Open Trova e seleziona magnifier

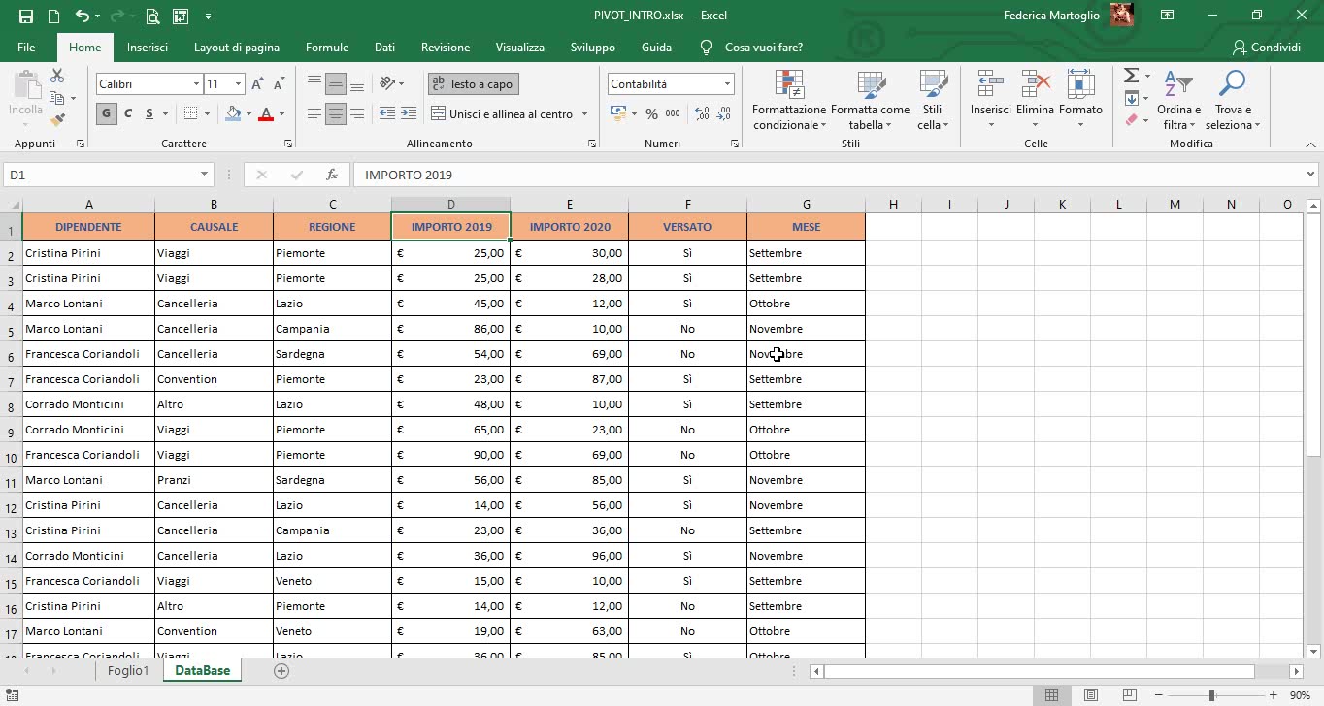click(1233, 99)
